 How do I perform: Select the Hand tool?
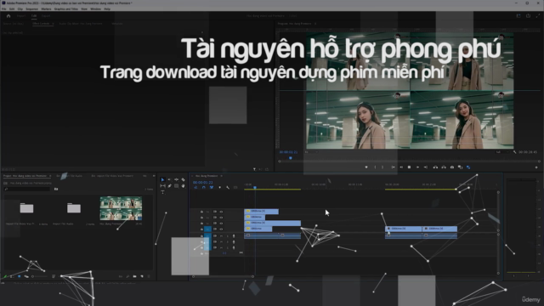(x=184, y=186)
